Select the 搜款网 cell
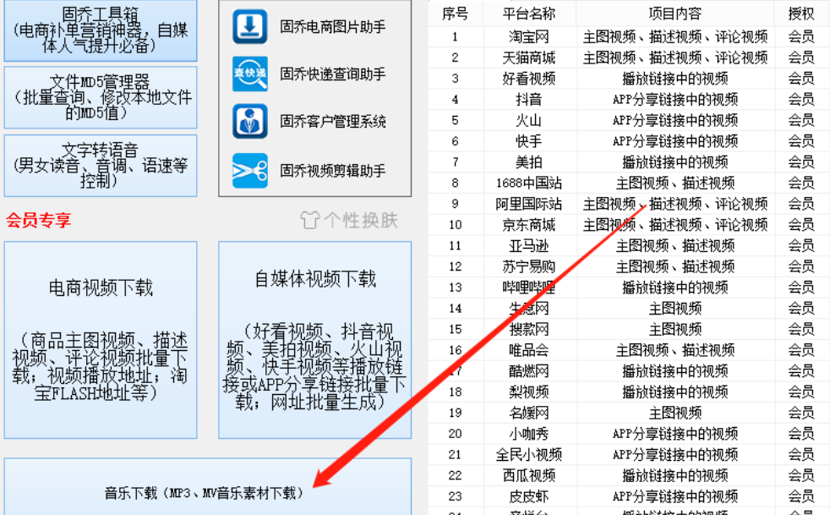The width and height of the screenshot is (830, 515). tap(529, 329)
